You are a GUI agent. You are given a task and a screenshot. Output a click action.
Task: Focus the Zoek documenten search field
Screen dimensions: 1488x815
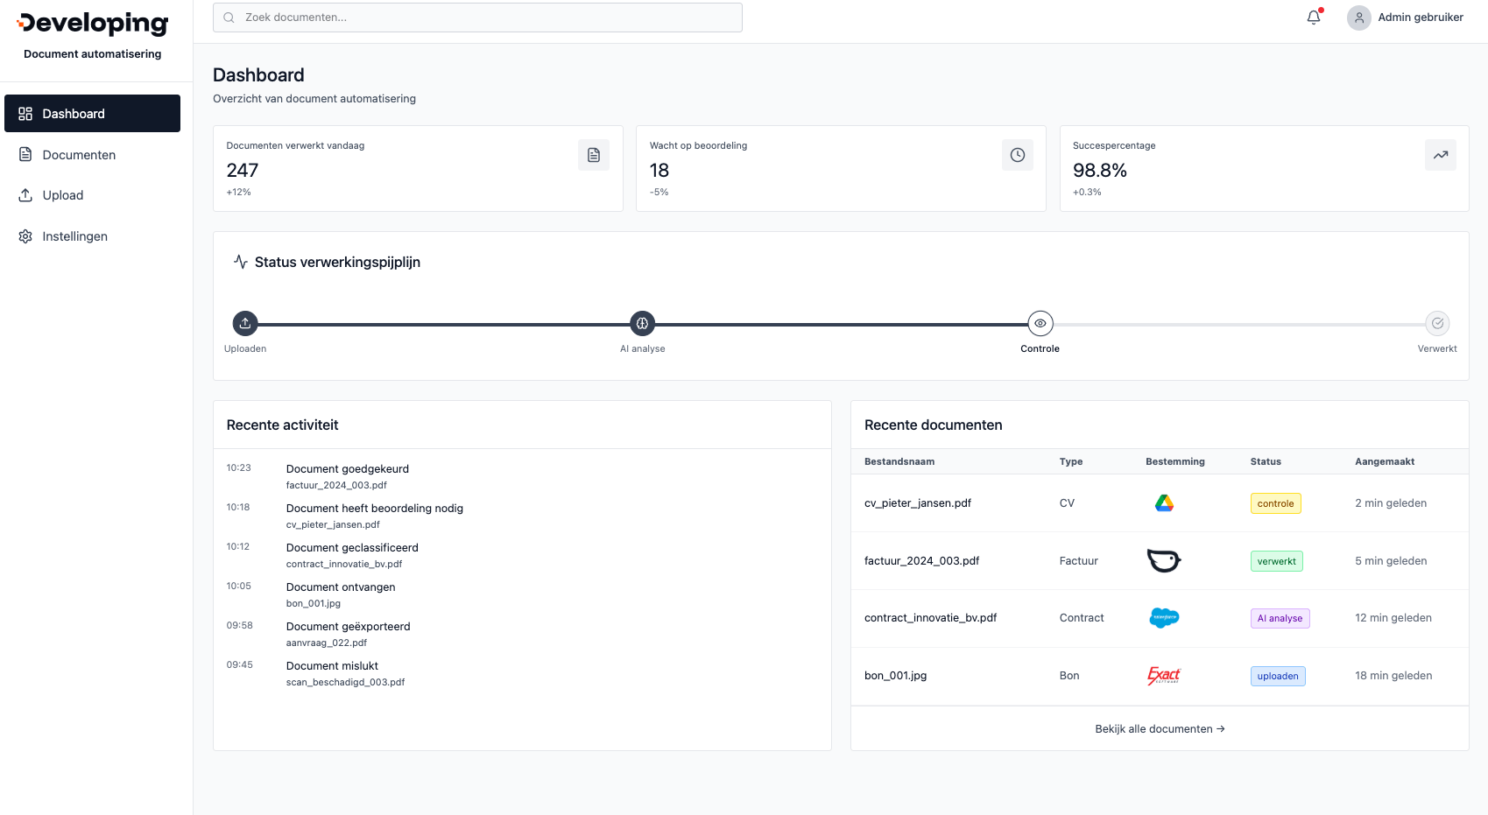(477, 18)
